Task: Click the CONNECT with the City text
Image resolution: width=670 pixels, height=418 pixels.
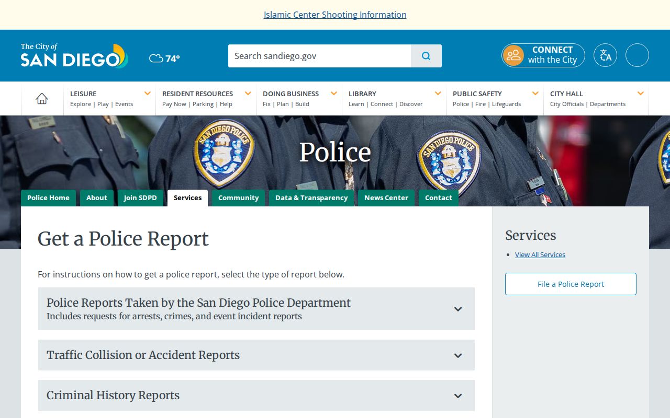Action: 552,55
